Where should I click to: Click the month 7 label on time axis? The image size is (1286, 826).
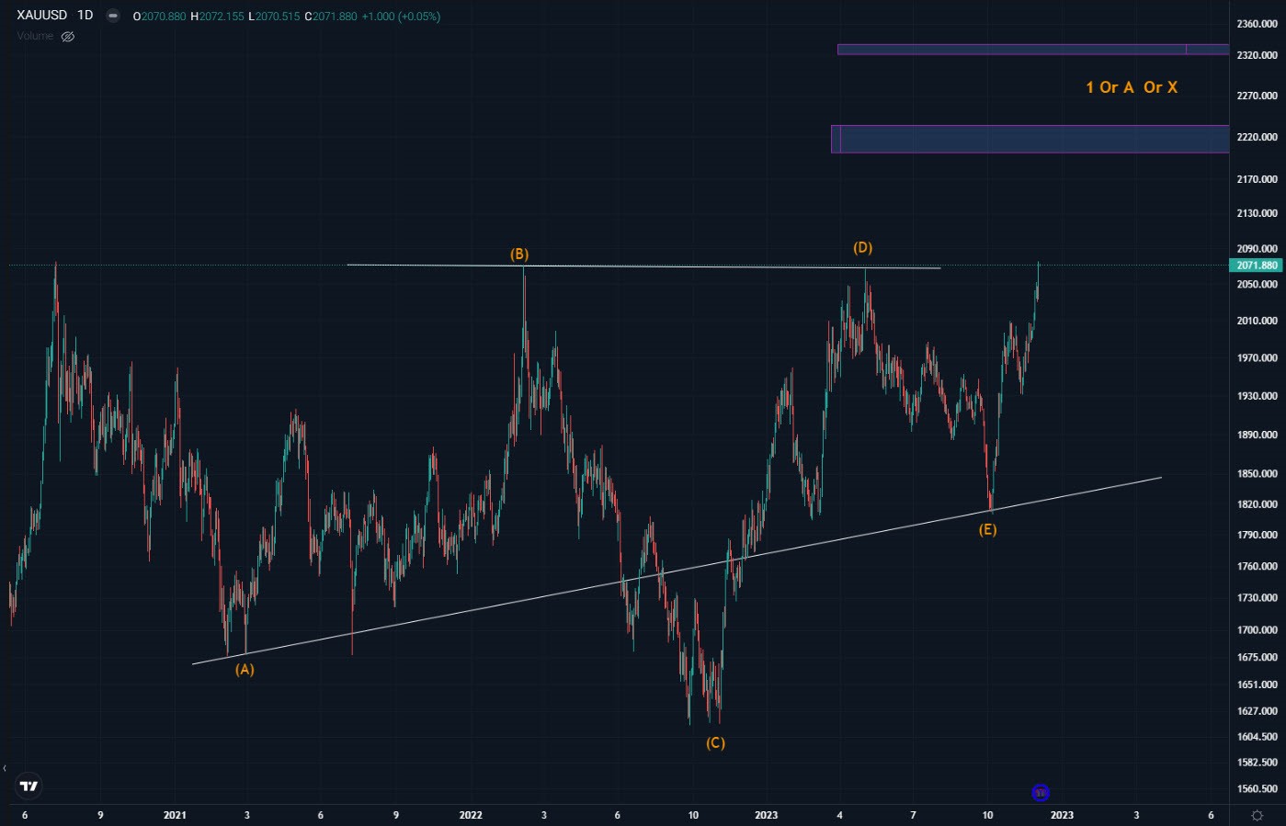913,815
